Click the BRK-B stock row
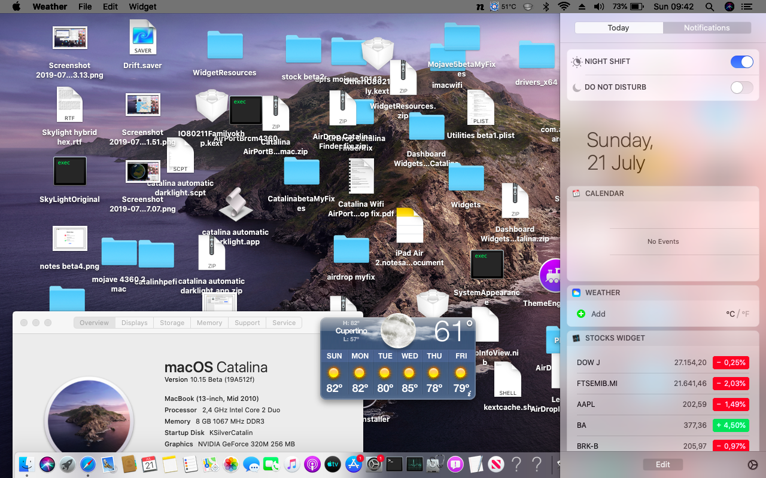Image resolution: width=766 pixels, height=478 pixels. (x=662, y=445)
